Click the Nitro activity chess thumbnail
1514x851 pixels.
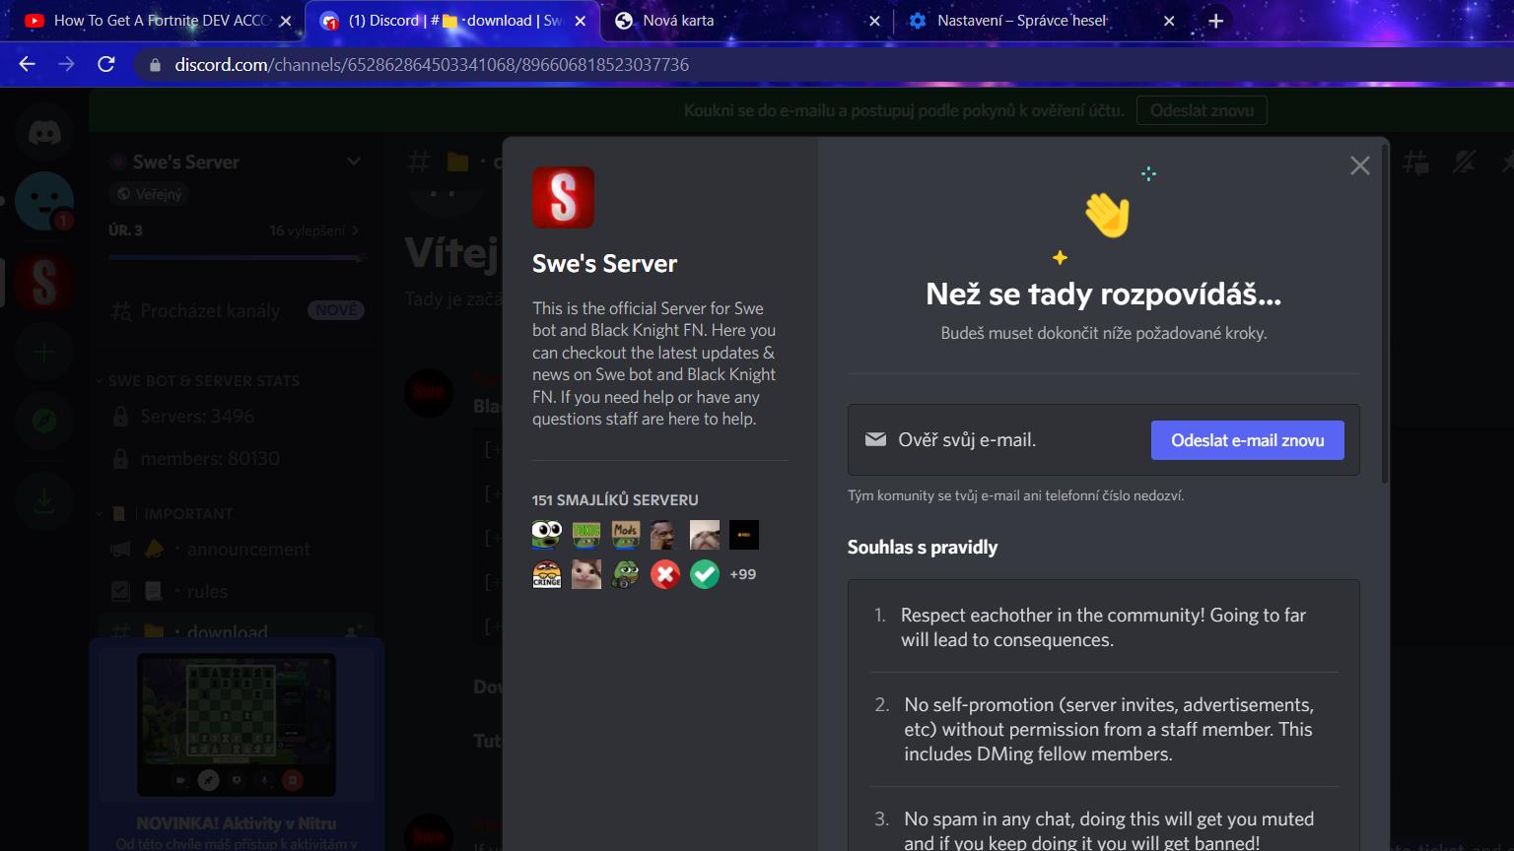coord(237,724)
